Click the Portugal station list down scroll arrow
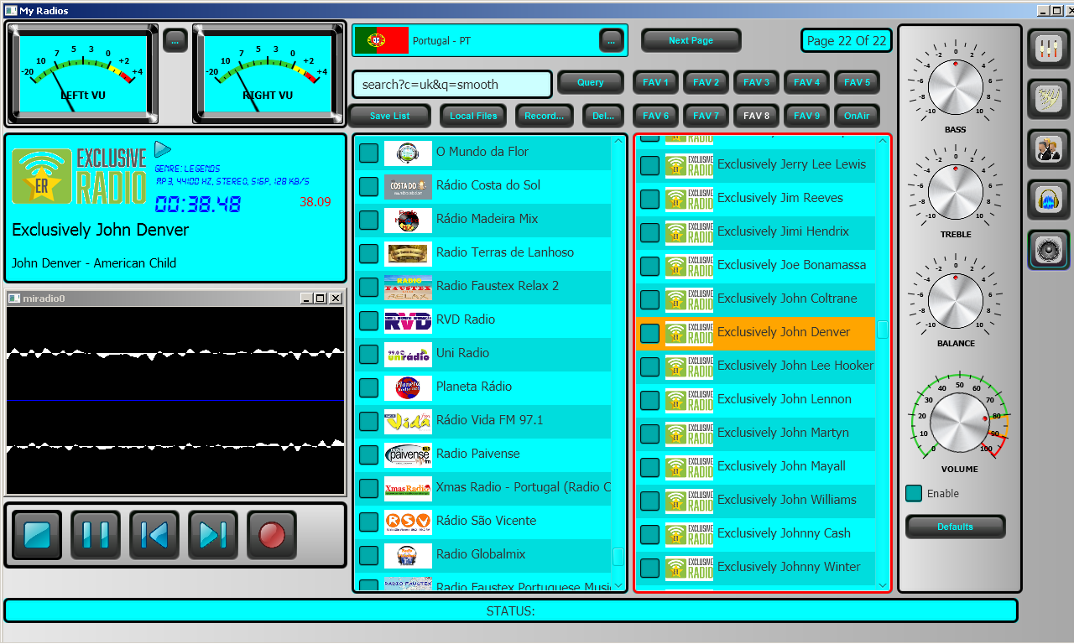Screen dimensions: 1074x644 click(618, 585)
